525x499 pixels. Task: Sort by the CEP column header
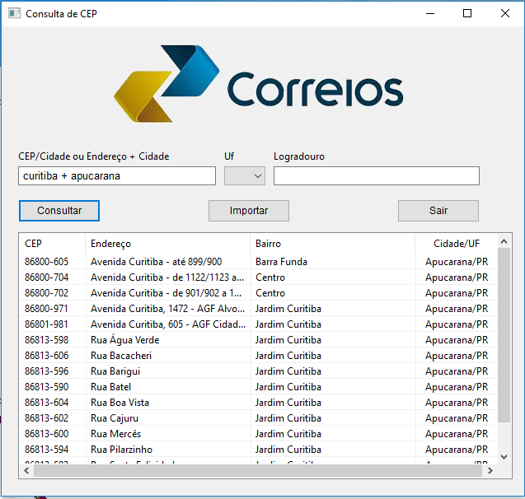pos(51,244)
